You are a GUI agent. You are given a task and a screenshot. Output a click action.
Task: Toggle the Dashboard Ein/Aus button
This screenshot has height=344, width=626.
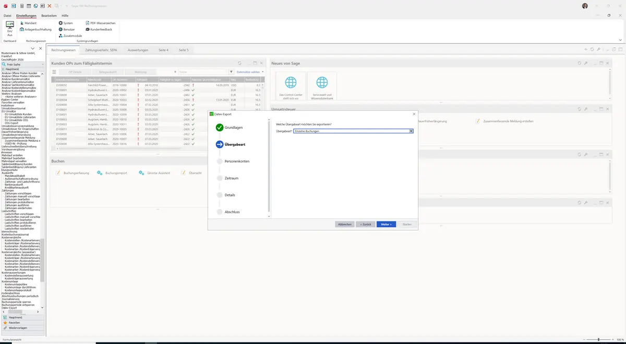pyautogui.click(x=9, y=28)
